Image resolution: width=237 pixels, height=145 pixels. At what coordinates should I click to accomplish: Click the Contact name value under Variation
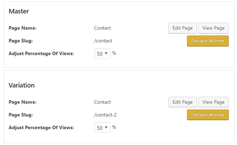[x=102, y=102]
